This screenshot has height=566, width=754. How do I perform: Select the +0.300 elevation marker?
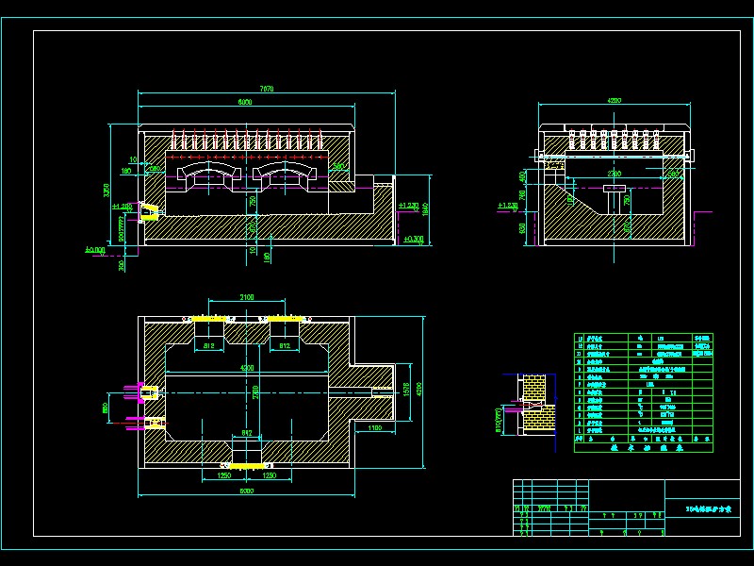[x=413, y=239]
